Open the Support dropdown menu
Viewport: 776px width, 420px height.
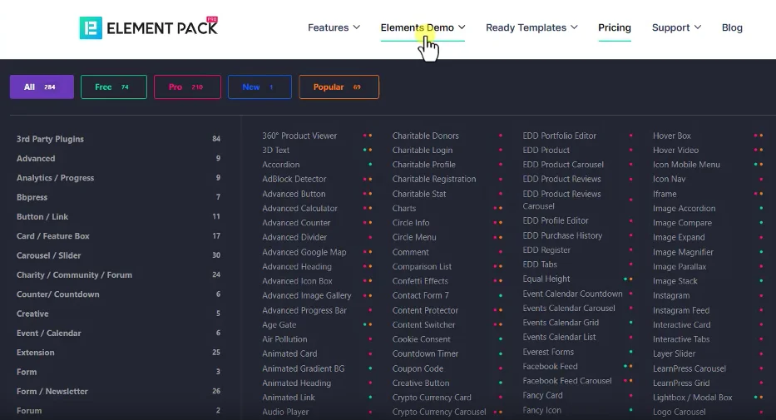[x=676, y=27]
